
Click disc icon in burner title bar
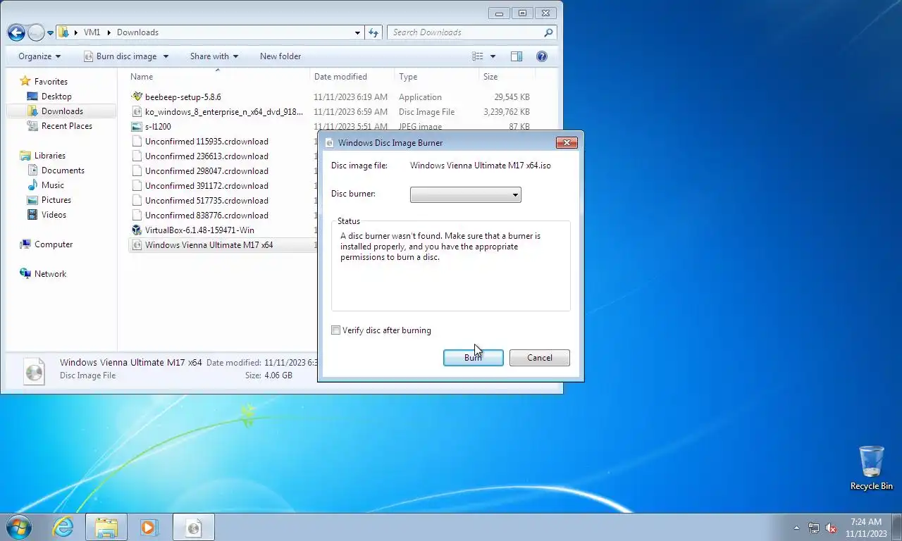click(330, 143)
